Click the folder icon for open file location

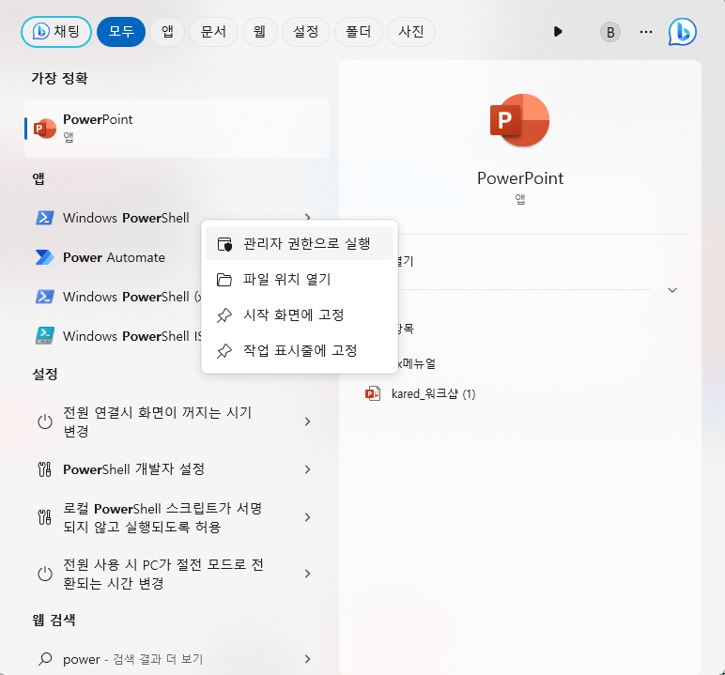(224, 279)
